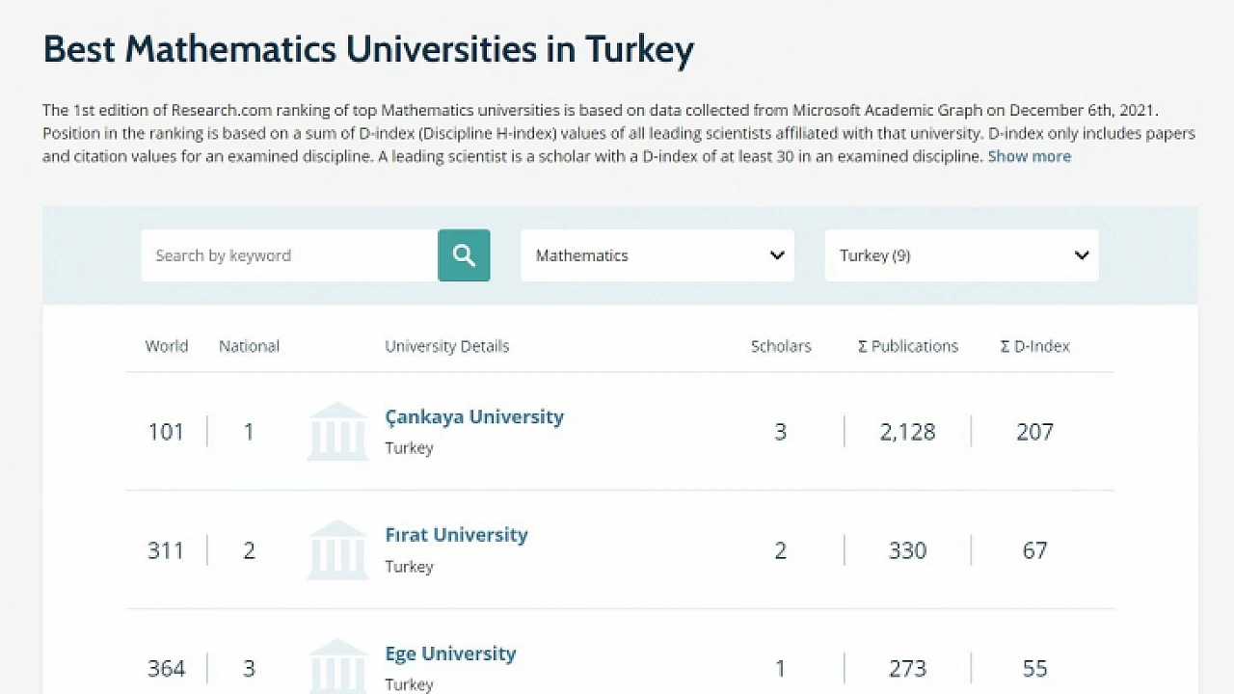Click the World column header
Screen dimensions: 1234x694
tap(167, 346)
